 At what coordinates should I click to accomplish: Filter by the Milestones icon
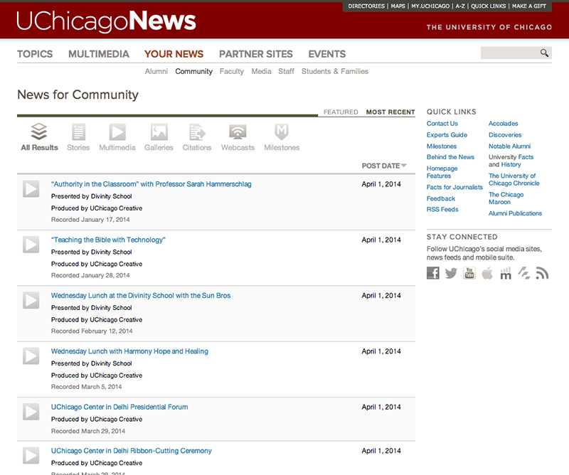tap(282, 132)
